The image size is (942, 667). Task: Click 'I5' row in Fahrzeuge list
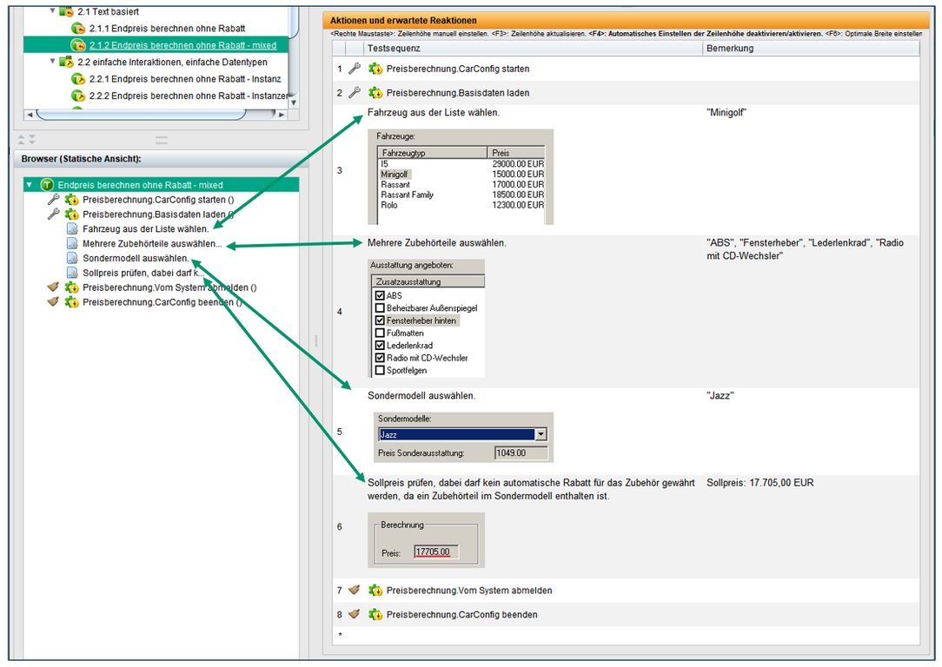click(461, 164)
